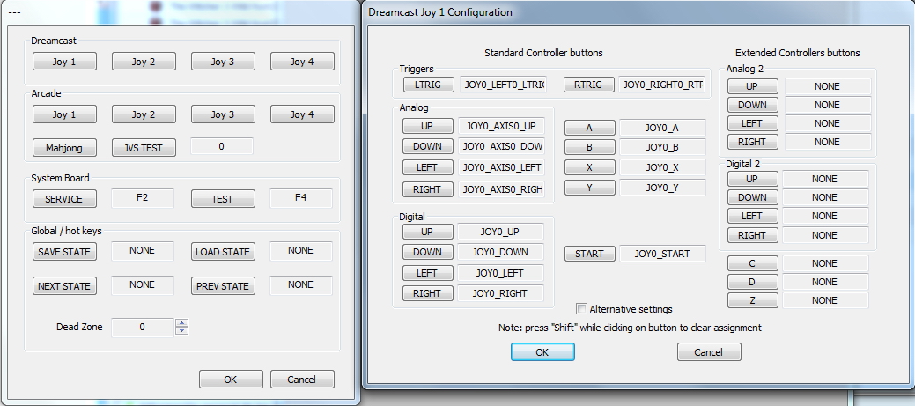Open Dreamcast Joy 1 configuration
This screenshot has height=406, width=915.
pos(64,62)
